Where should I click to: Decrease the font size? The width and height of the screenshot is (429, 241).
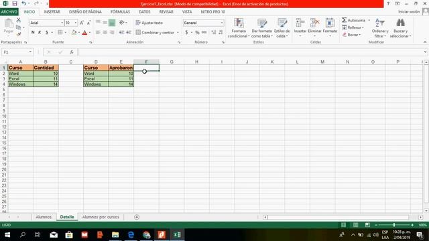tap(88, 23)
